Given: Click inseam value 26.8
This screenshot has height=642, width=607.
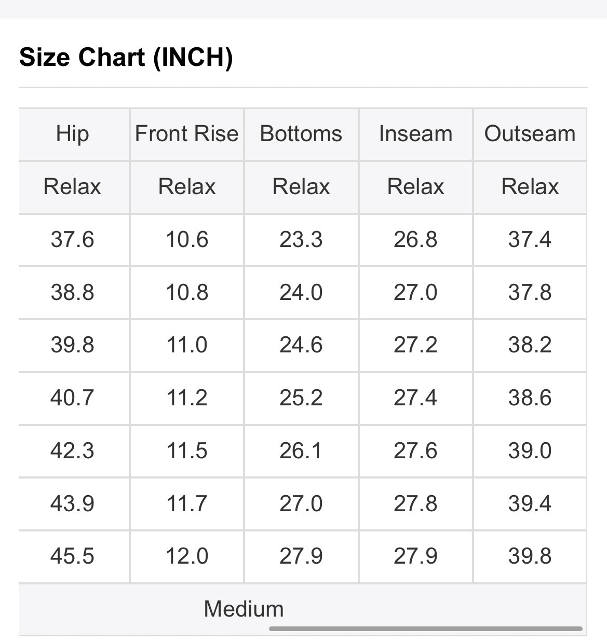Looking at the screenshot, I should 416,240.
